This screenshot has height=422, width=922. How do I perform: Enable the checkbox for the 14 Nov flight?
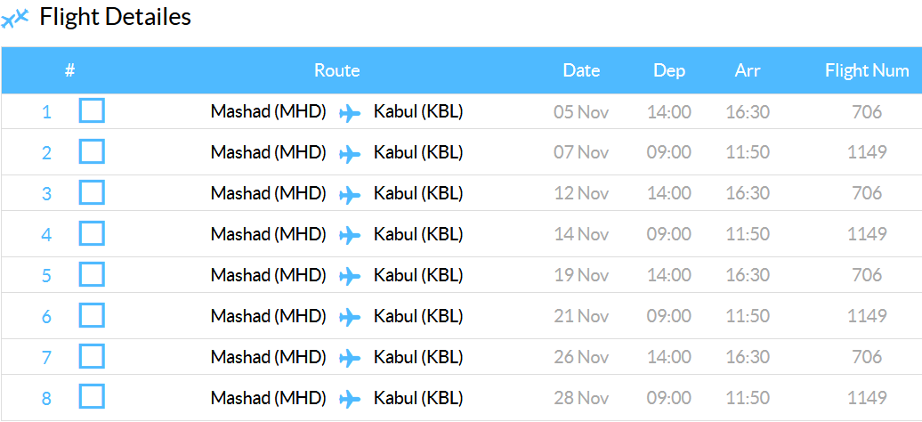click(92, 233)
